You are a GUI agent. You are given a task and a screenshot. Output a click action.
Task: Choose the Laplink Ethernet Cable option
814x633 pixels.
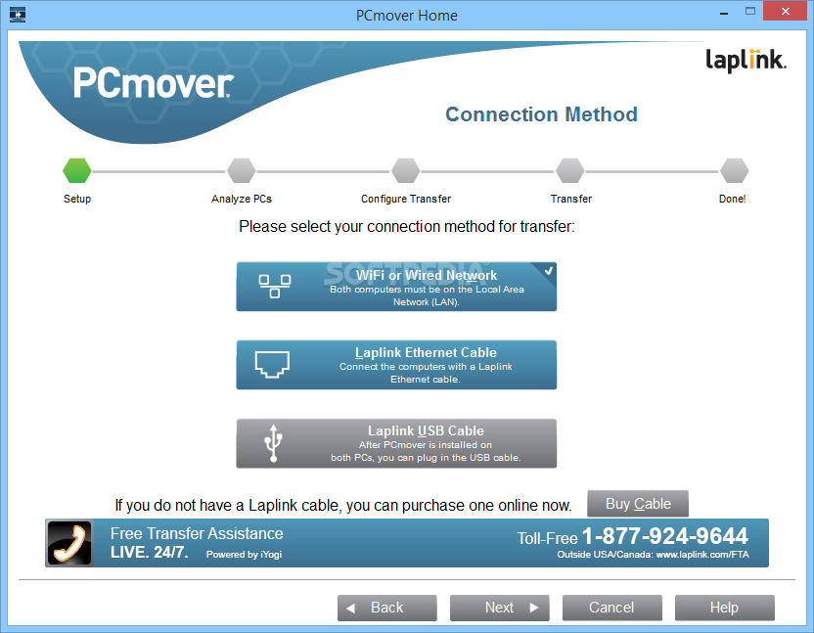396,365
